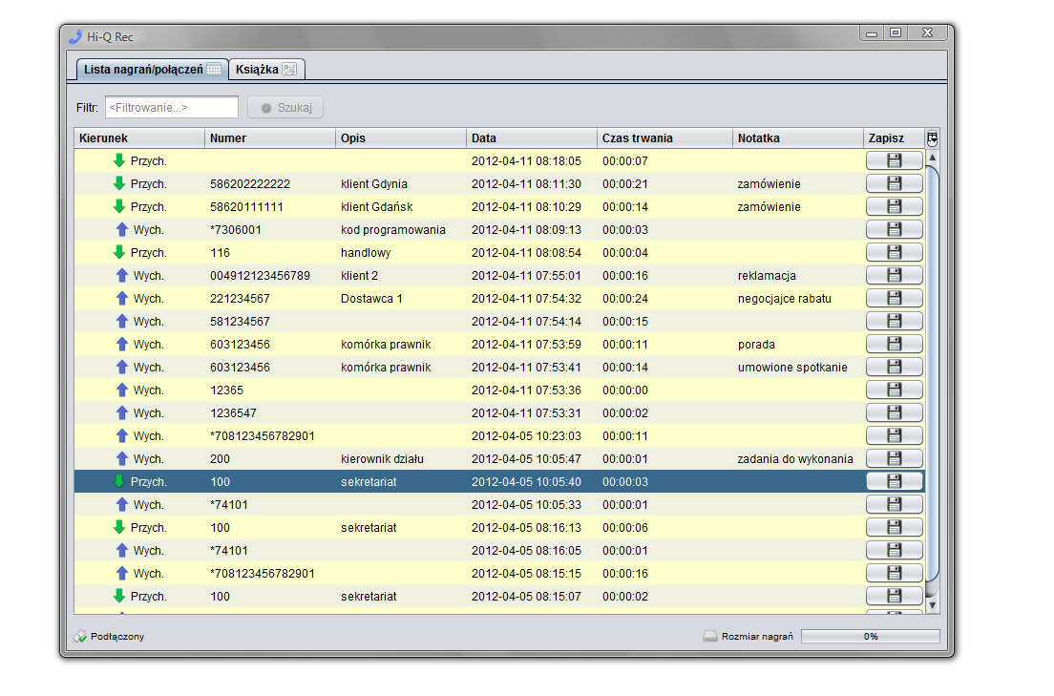Click the Zapisz column header
Image resolution: width=1054 pixels, height=696 pixels.
[894, 137]
